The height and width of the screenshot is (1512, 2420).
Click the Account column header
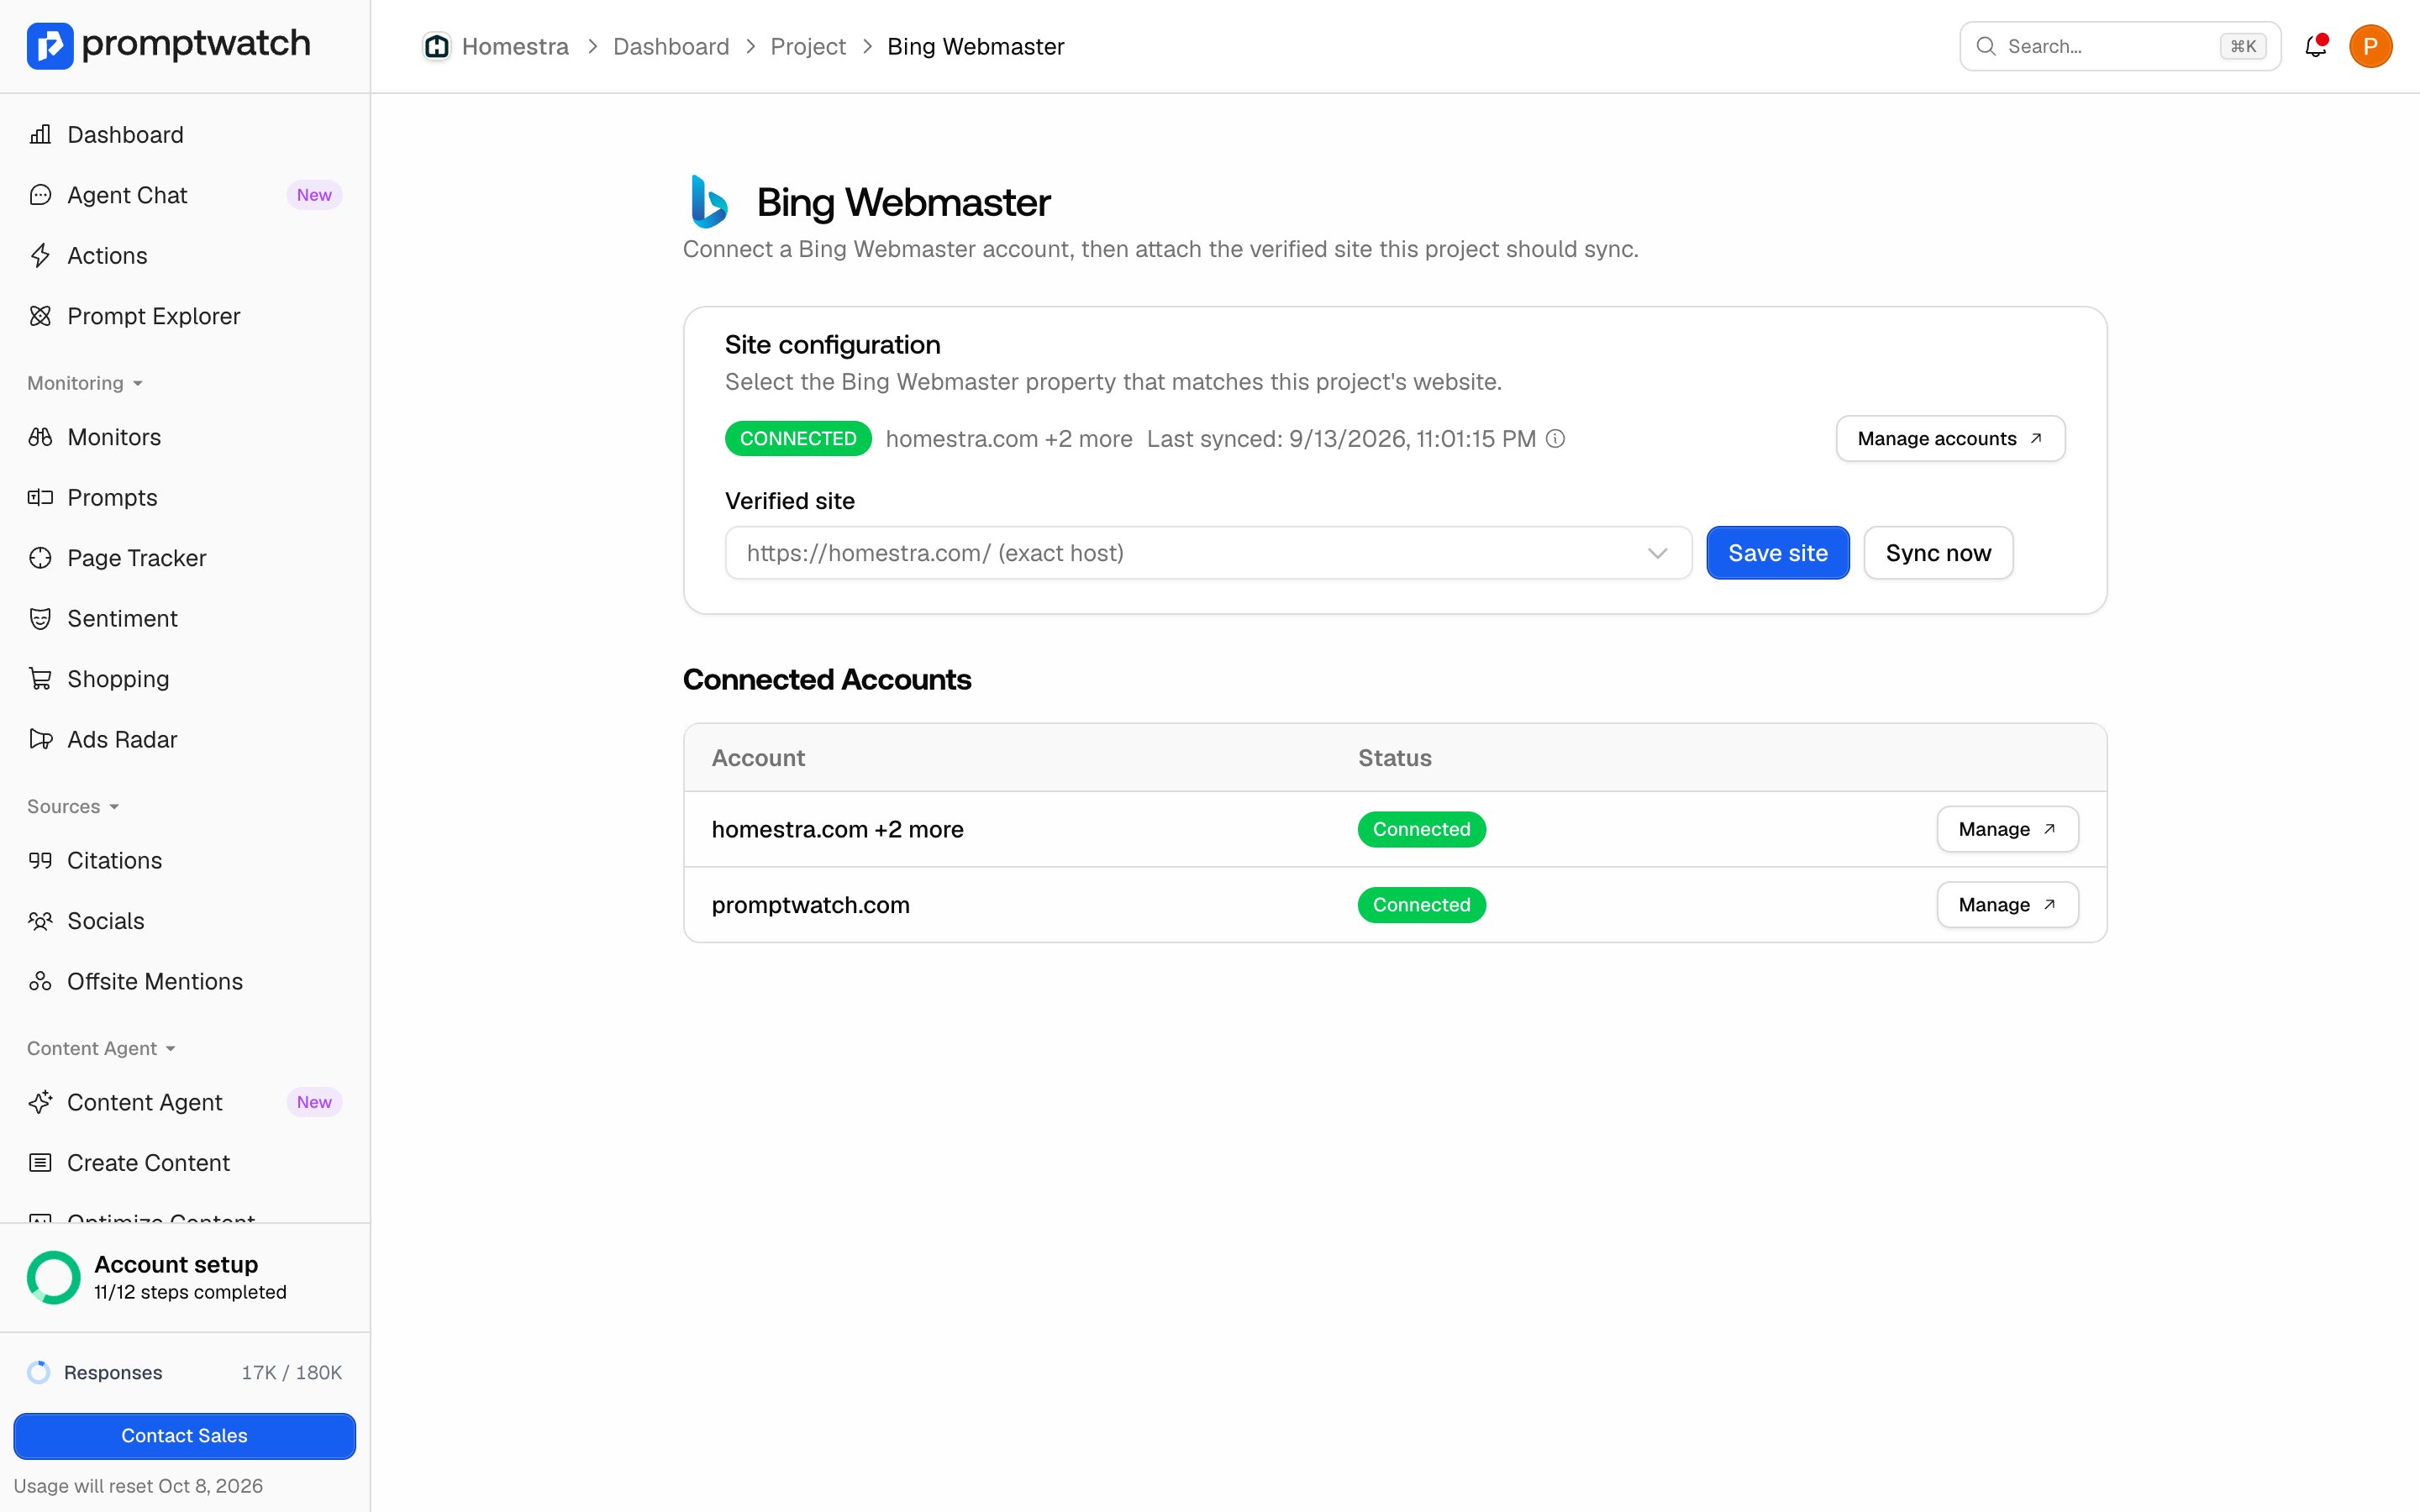[x=758, y=758]
